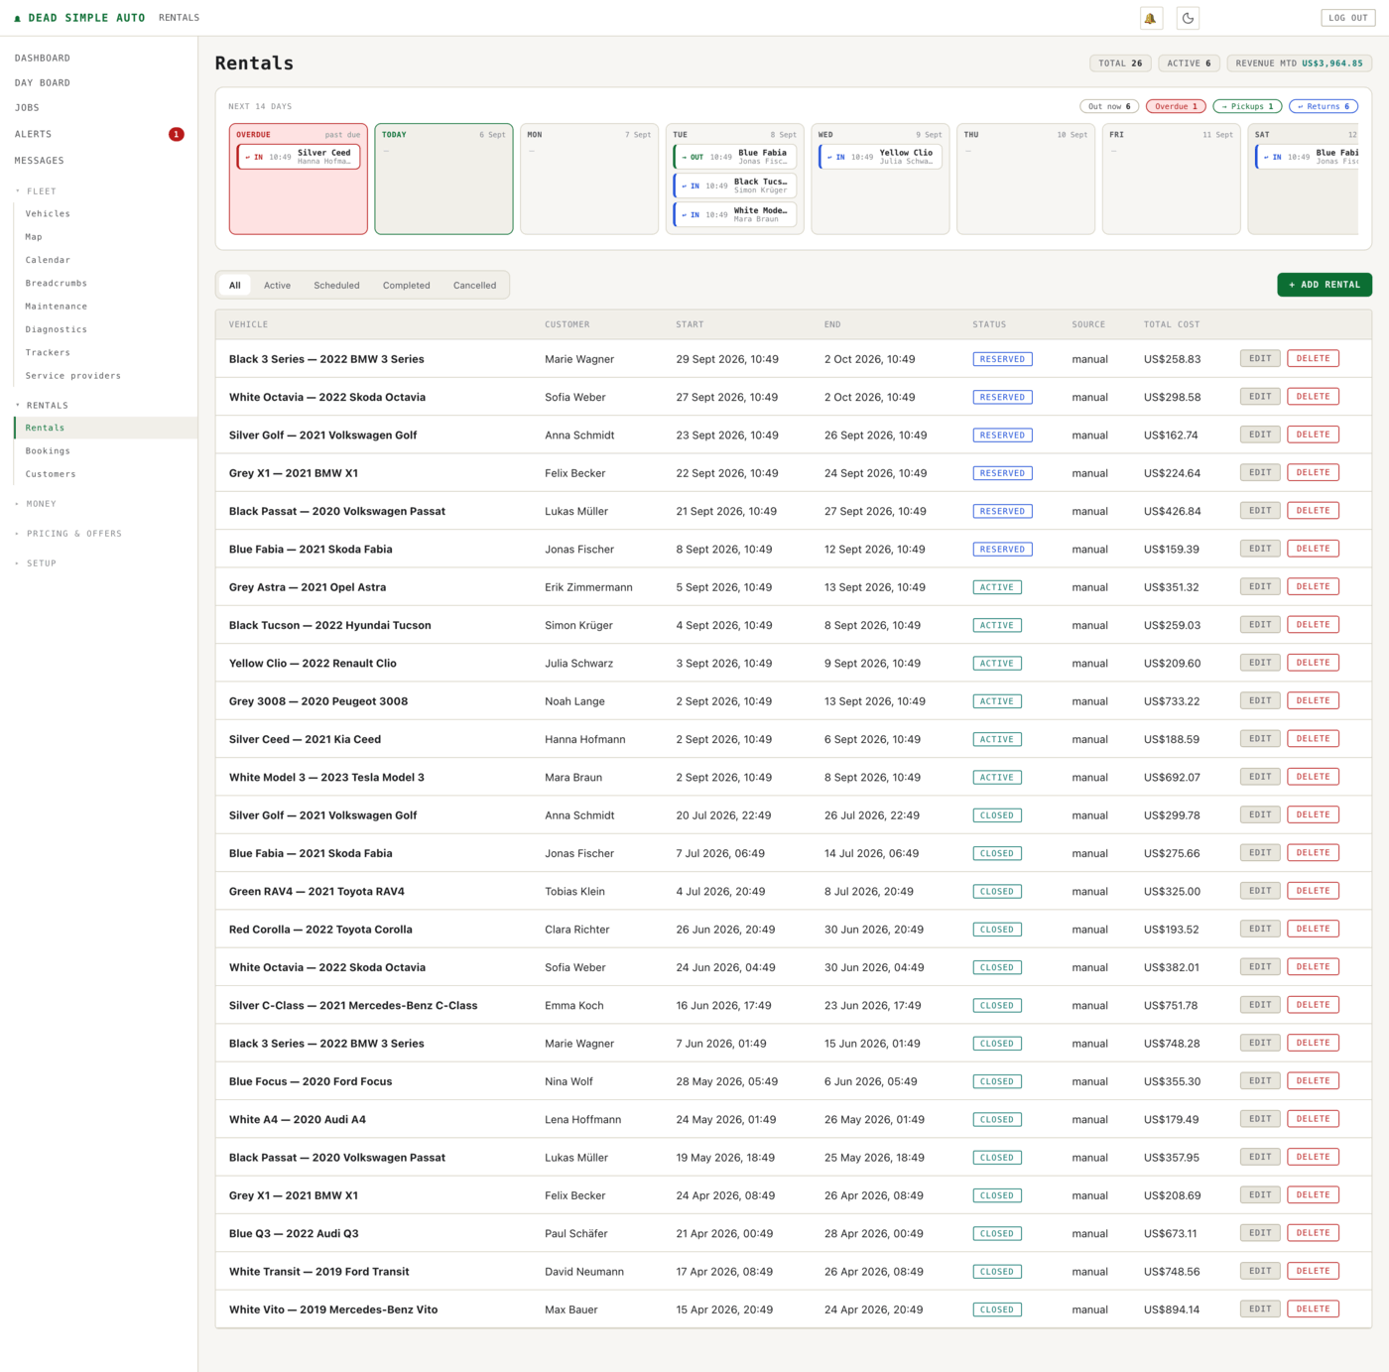The image size is (1389, 1372).
Task: Edit Marie Wagner's US$258.83 rental
Action: [1260, 359]
